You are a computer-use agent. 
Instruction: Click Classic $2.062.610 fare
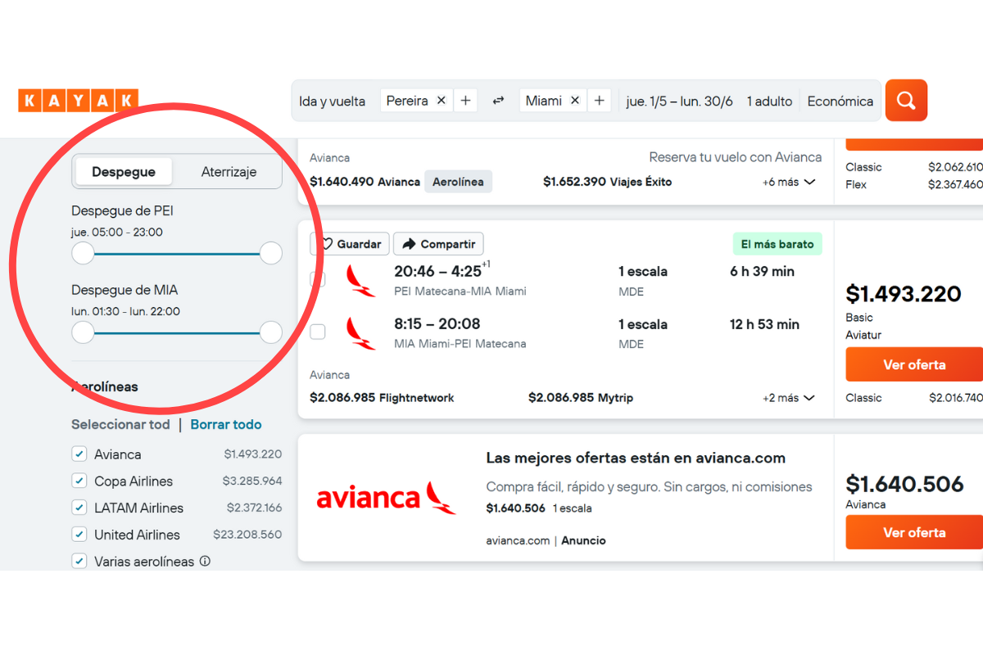click(x=914, y=167)
